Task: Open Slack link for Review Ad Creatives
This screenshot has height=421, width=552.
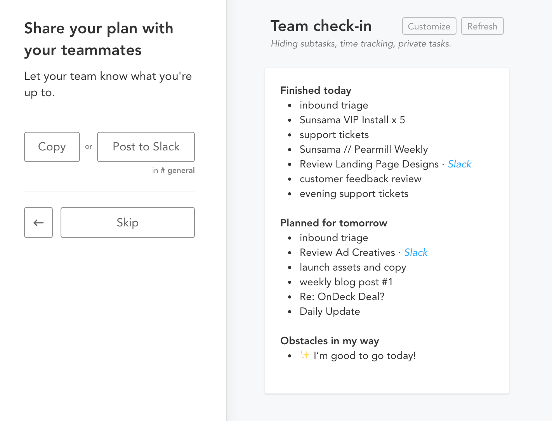Action: 416,252
